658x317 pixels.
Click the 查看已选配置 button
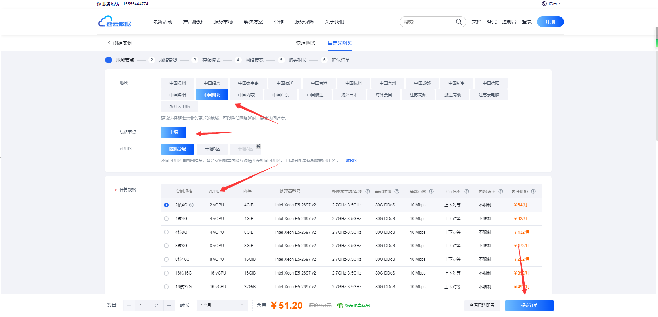482,305
